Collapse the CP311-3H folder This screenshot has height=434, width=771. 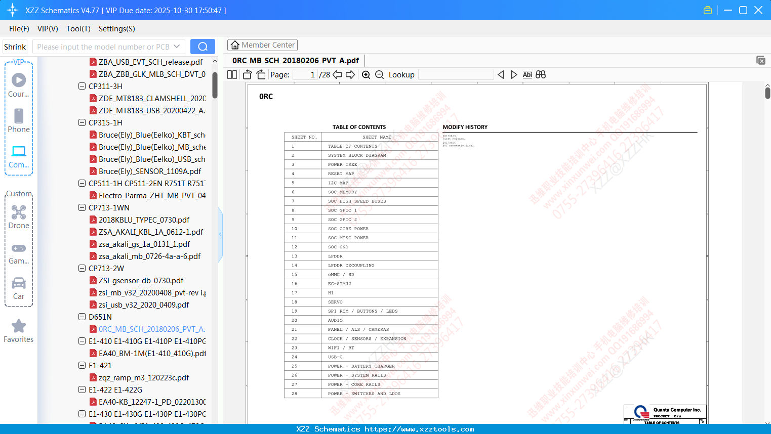point(82,86)
